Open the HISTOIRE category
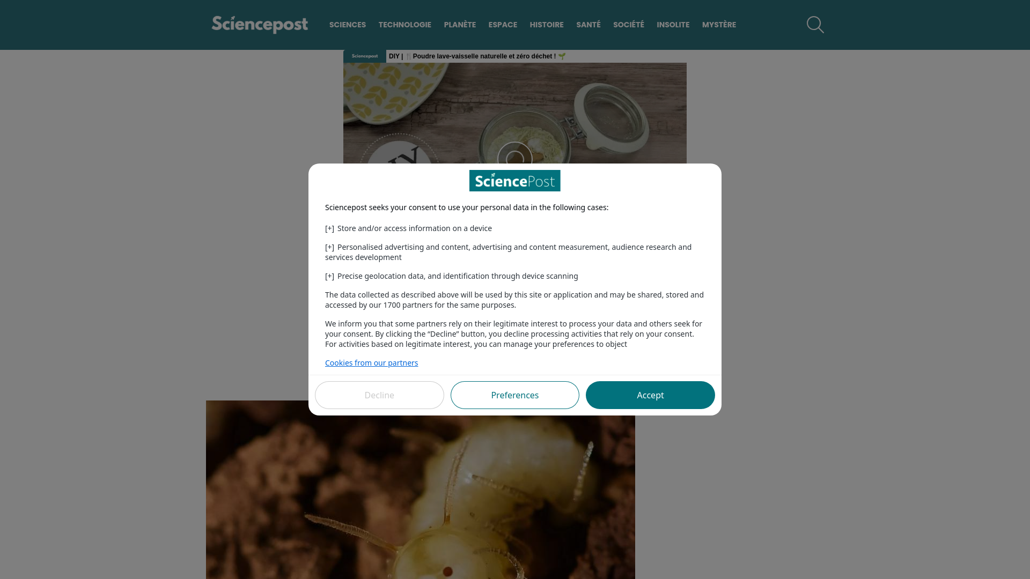The image size is (1030, 579). 547,25
